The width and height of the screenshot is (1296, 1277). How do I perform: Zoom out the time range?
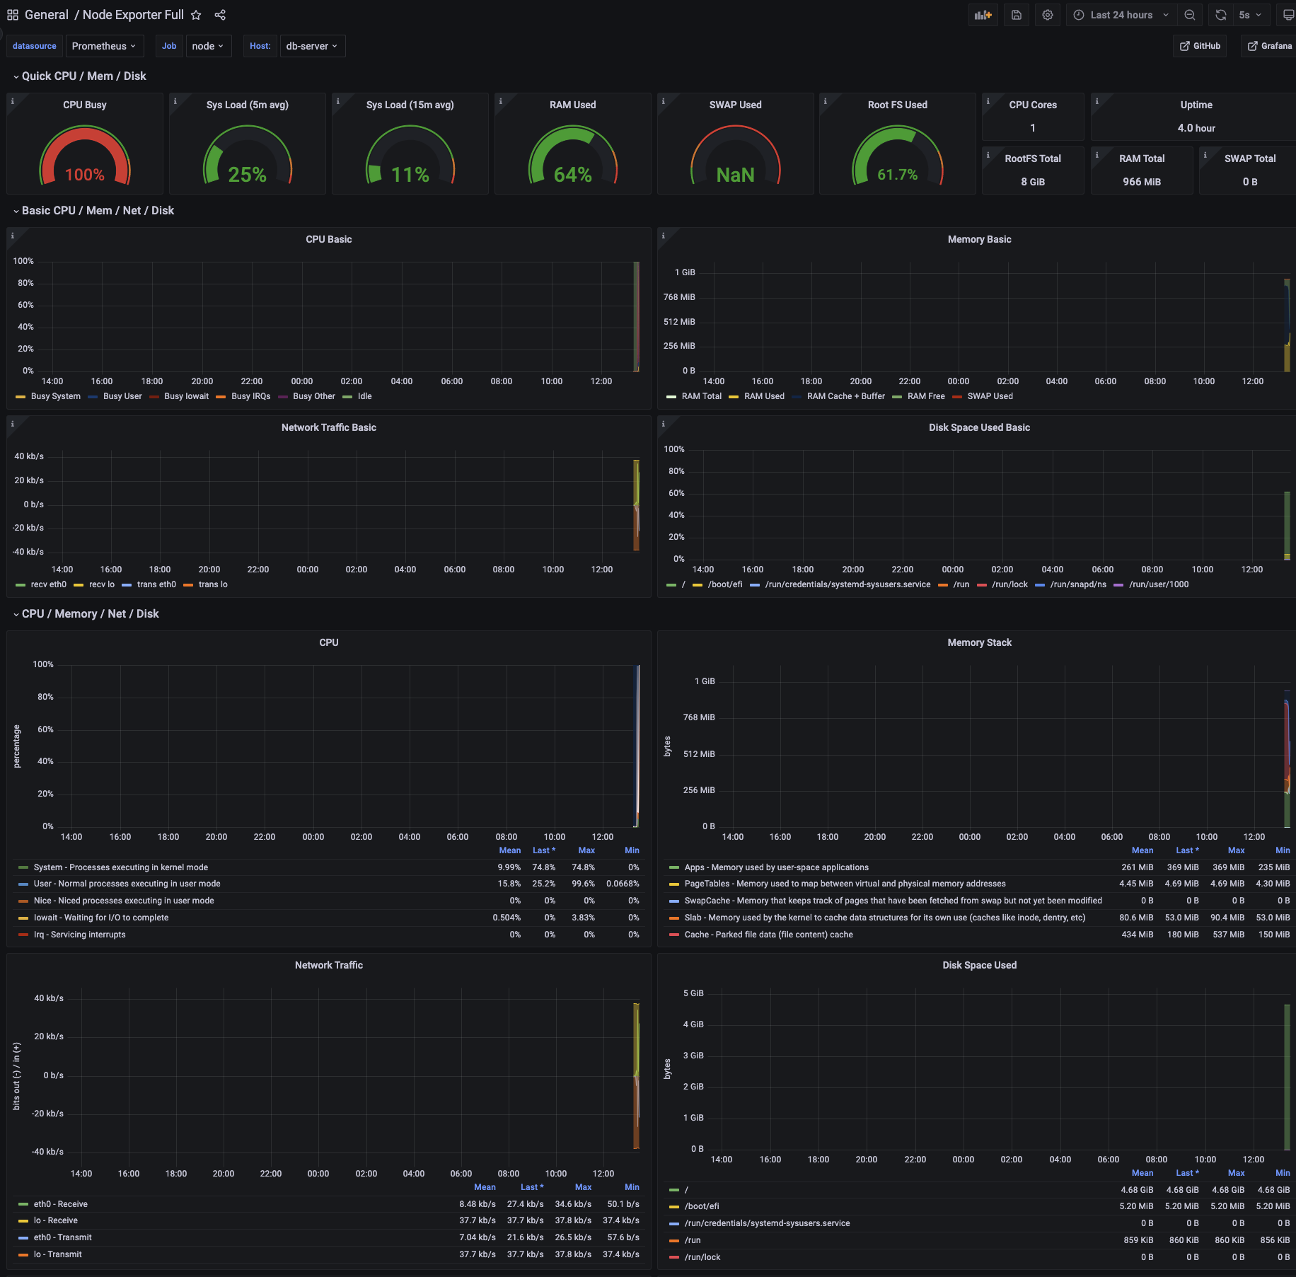[1190, 15]
